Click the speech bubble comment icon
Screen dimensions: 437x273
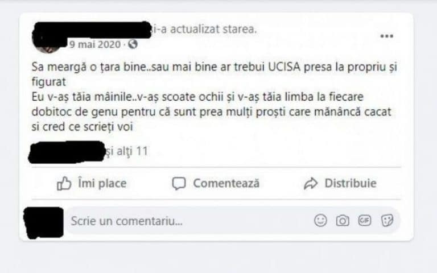point(179,184)
